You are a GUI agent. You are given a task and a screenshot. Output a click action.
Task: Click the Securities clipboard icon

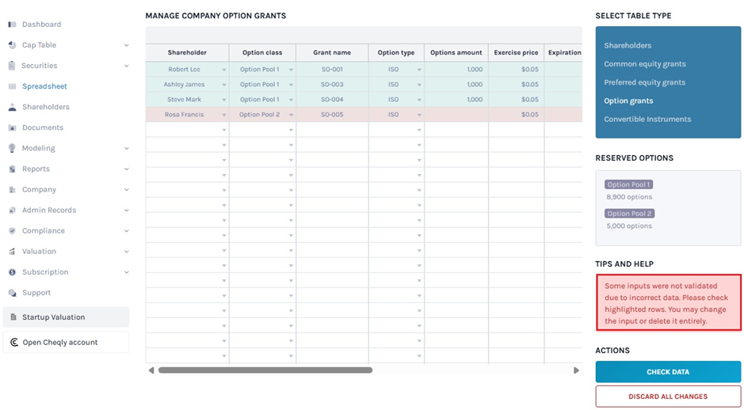[x=12, y=66]
